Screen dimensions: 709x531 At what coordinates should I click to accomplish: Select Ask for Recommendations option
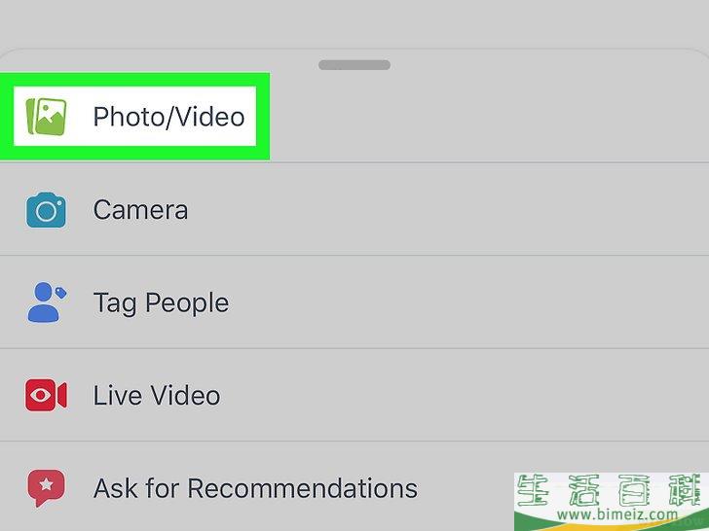255,488
